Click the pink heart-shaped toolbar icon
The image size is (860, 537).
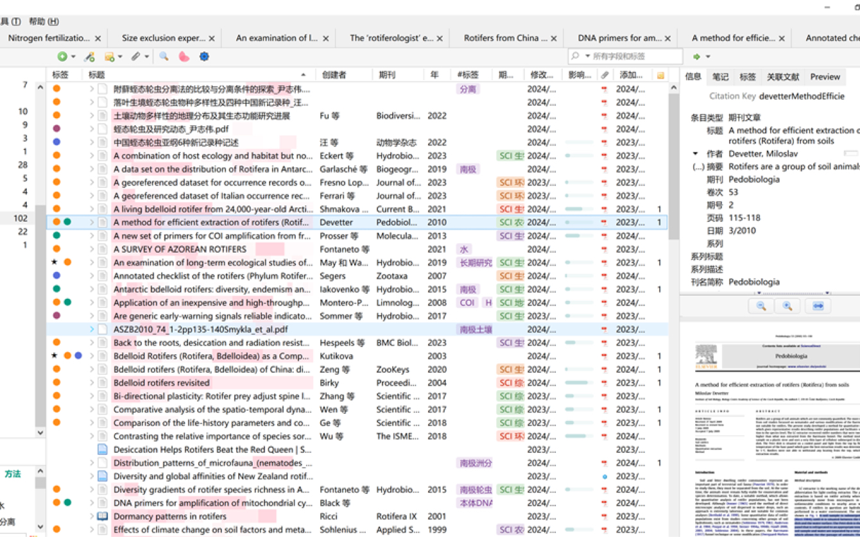[x=184, y=56]
